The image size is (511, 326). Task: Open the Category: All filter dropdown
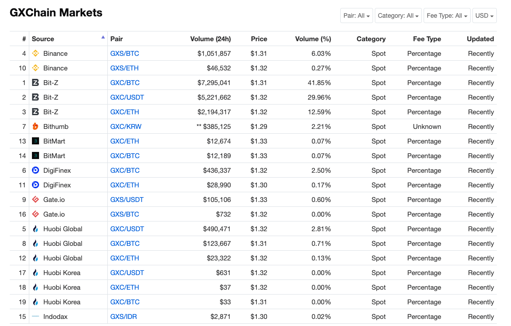(398, 16)
